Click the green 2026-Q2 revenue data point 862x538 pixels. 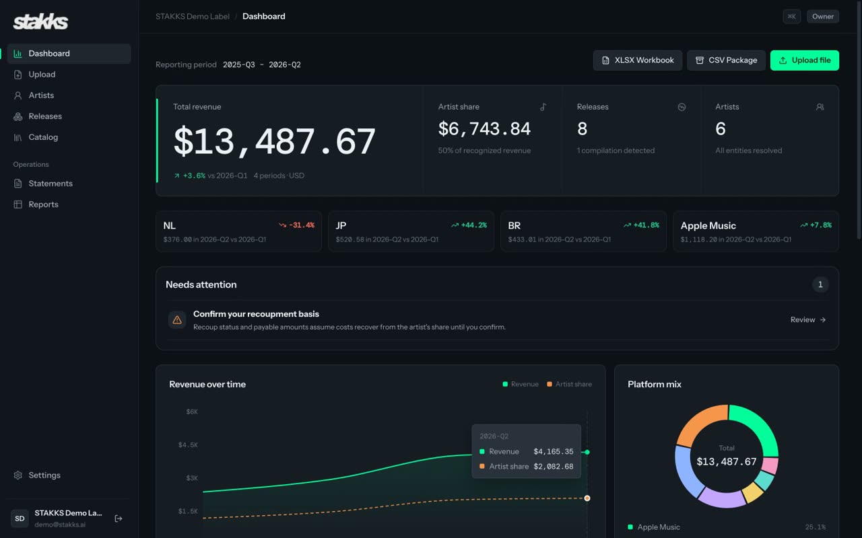(587, 452)
